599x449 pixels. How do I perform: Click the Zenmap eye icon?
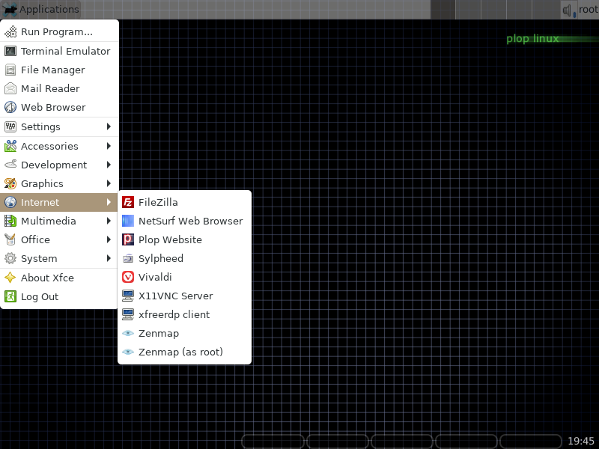click(x=128, y=333)
